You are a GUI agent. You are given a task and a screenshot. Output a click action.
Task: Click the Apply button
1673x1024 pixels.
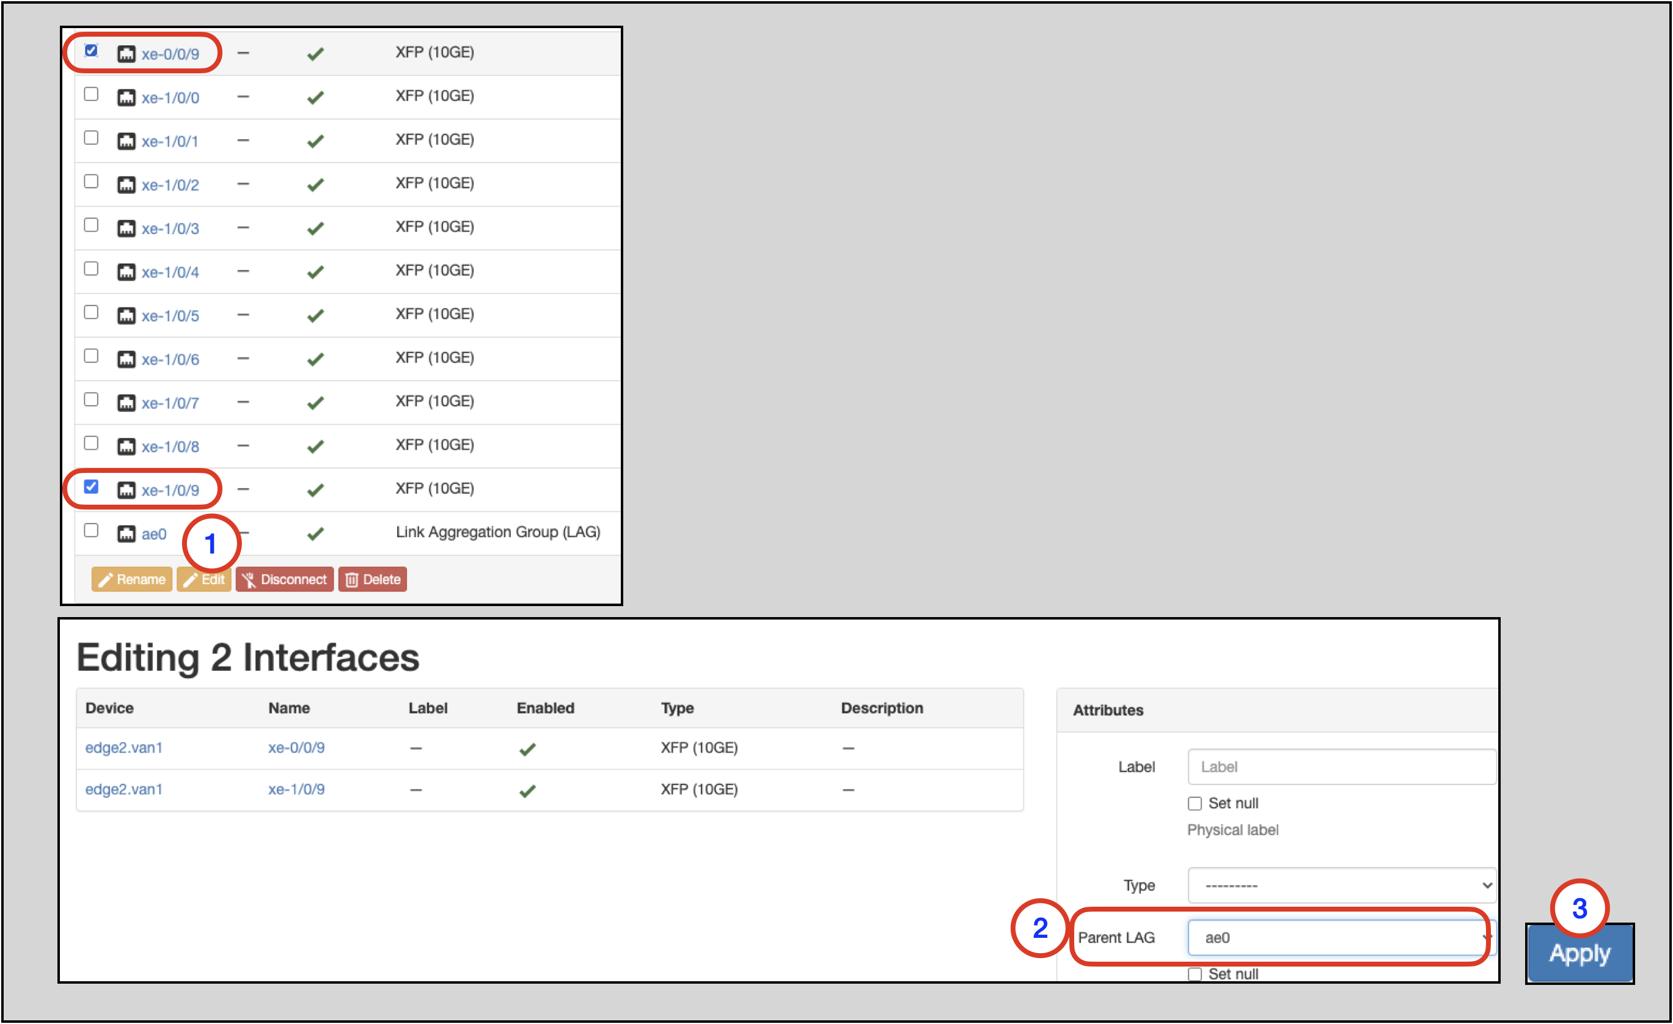(x=1579, y=952)
